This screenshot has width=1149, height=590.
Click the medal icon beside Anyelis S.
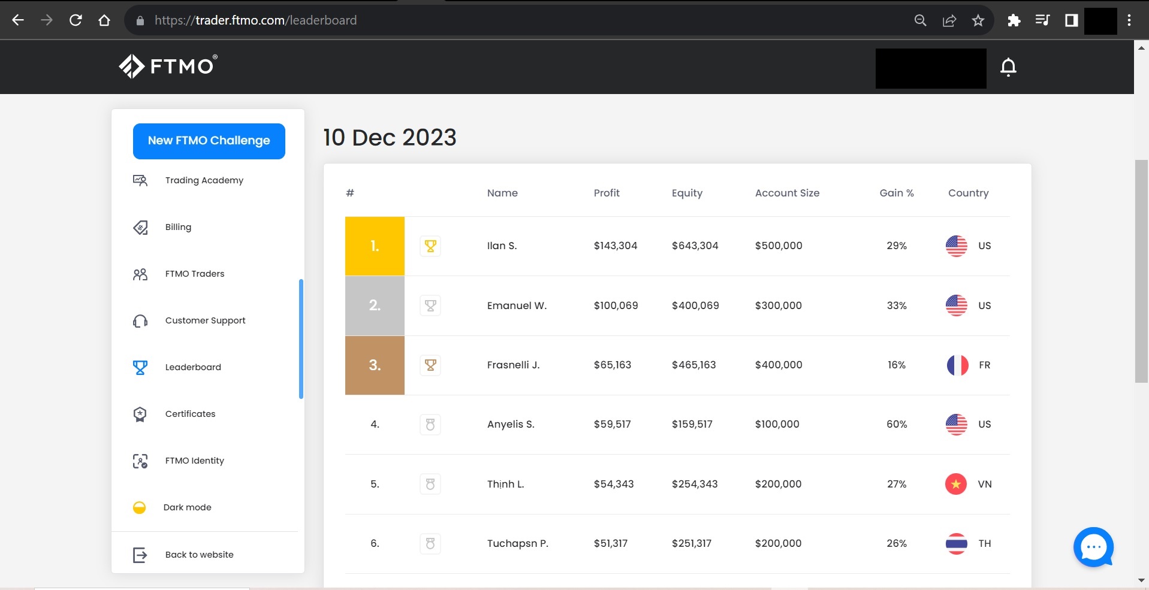pyautogui.click(x=430, y=425)
